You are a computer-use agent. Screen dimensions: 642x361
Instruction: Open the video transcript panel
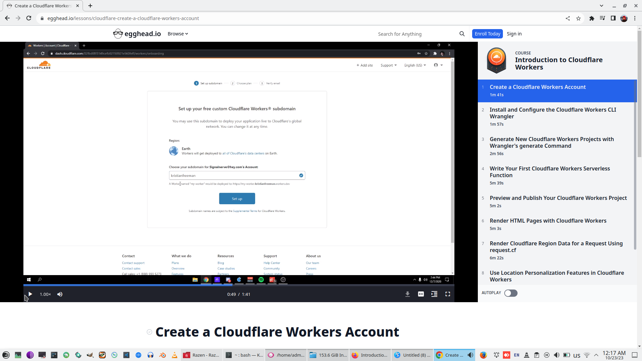(434, 294)
